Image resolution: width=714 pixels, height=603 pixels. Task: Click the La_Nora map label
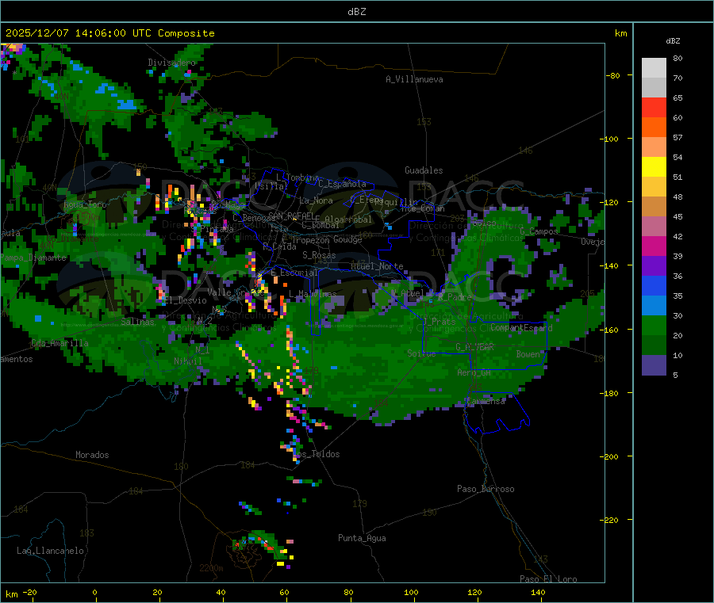pos(316,200)
